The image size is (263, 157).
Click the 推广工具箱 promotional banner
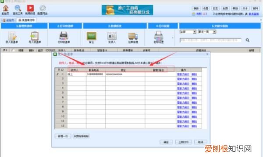point(127,10)
